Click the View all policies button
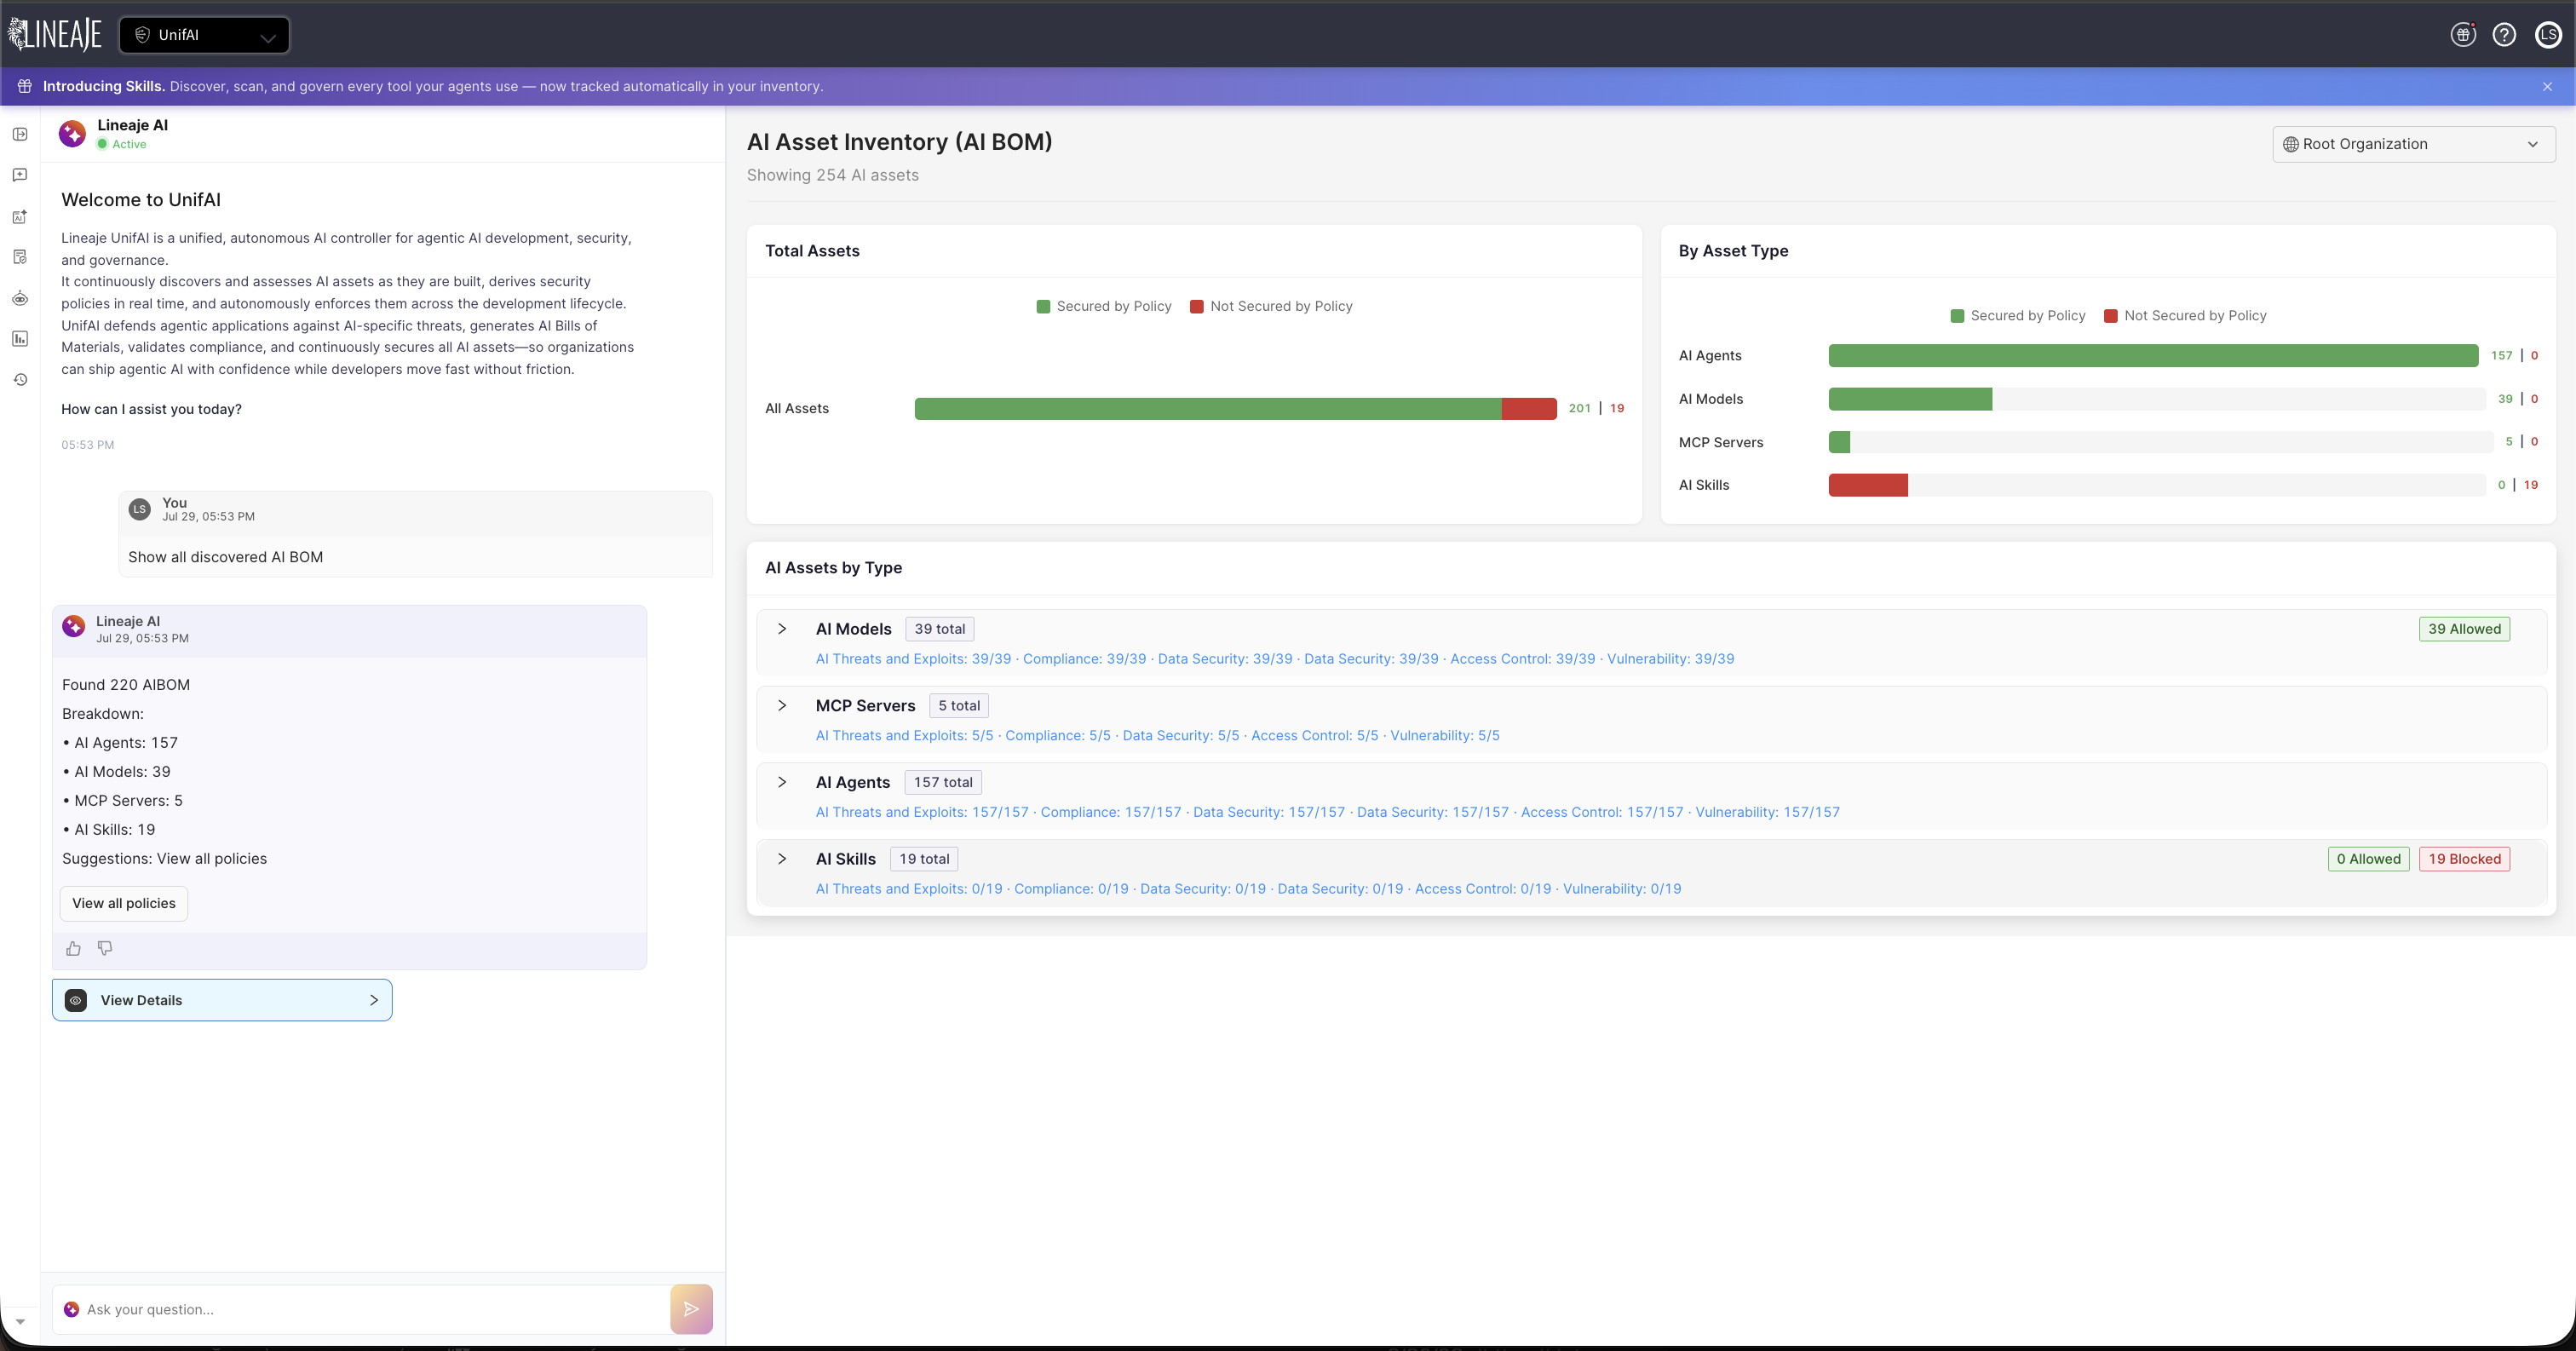Screen dimensions: 2576x1351 pyautogui.click(x=124, y=903)
